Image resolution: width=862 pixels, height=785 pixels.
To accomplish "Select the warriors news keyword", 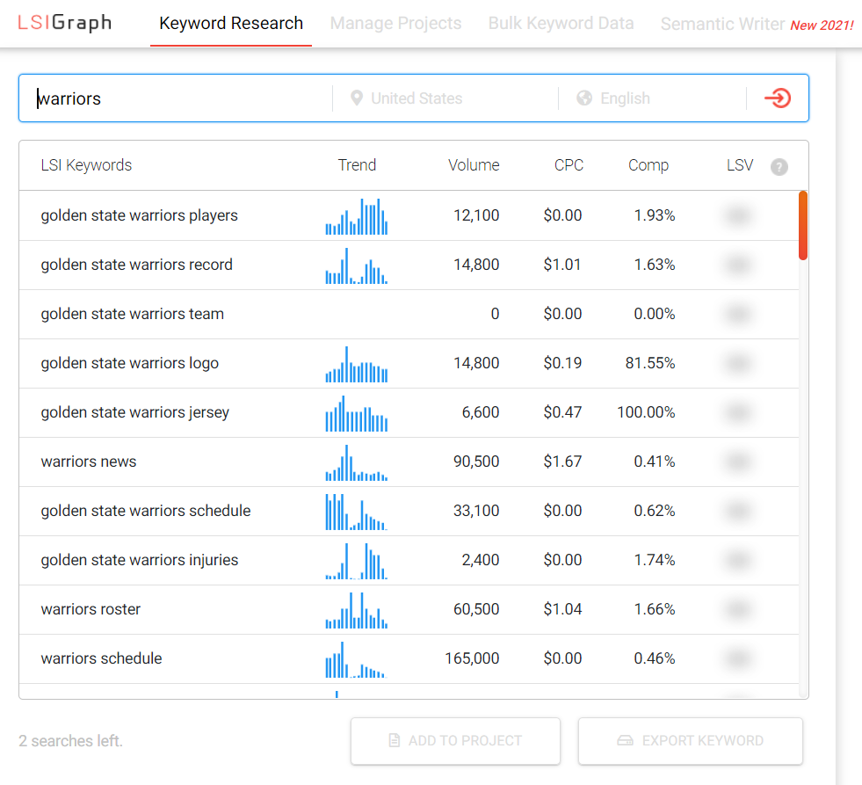I will click(x=88, y=462).
